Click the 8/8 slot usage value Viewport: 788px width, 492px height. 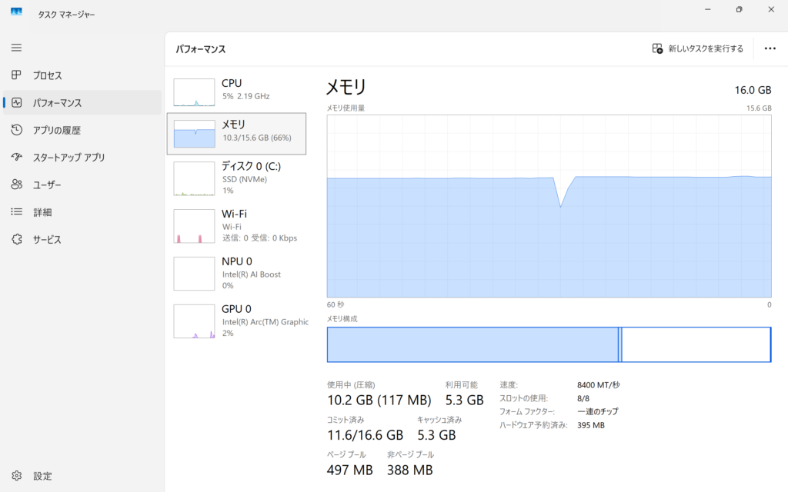click(x=583, y=399)
